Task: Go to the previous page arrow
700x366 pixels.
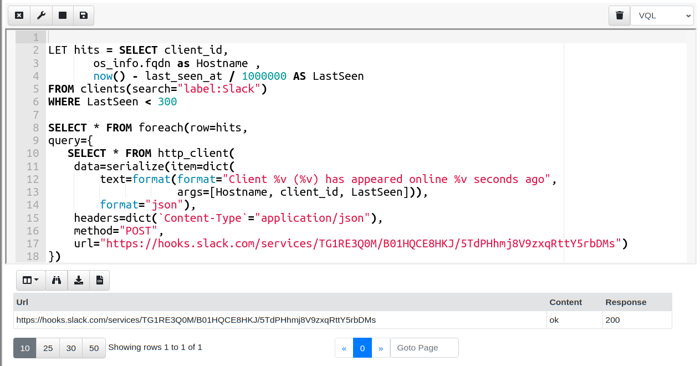Action: click(x=344, y=348)
